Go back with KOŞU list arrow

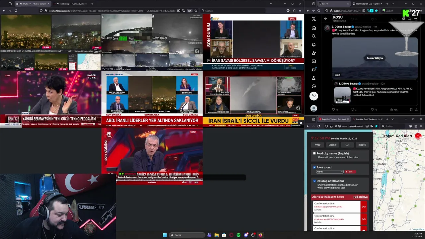[325, 19]
